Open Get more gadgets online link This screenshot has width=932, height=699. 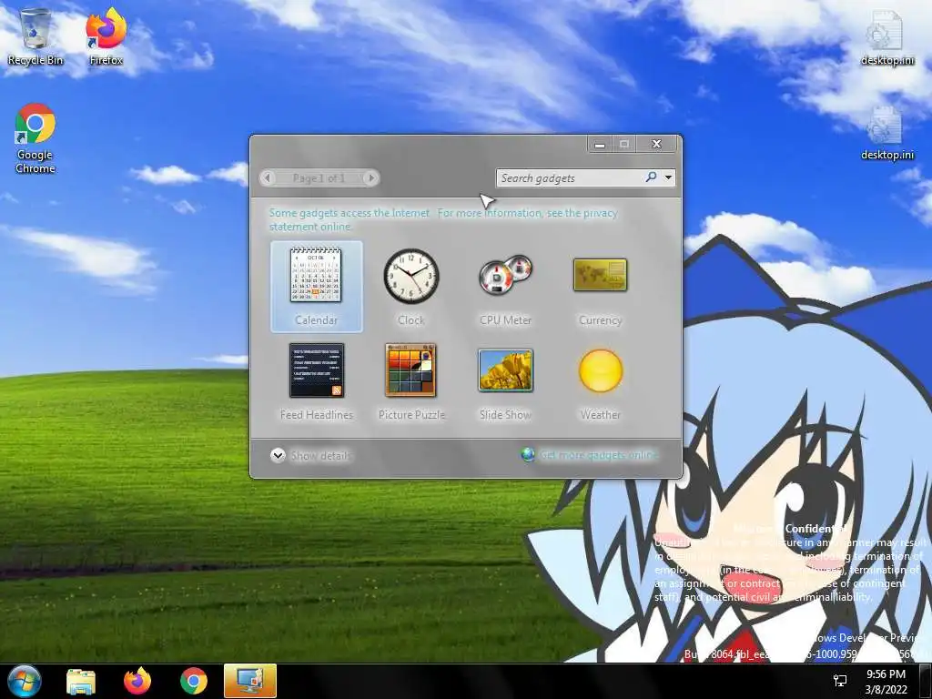click(599, 455)
